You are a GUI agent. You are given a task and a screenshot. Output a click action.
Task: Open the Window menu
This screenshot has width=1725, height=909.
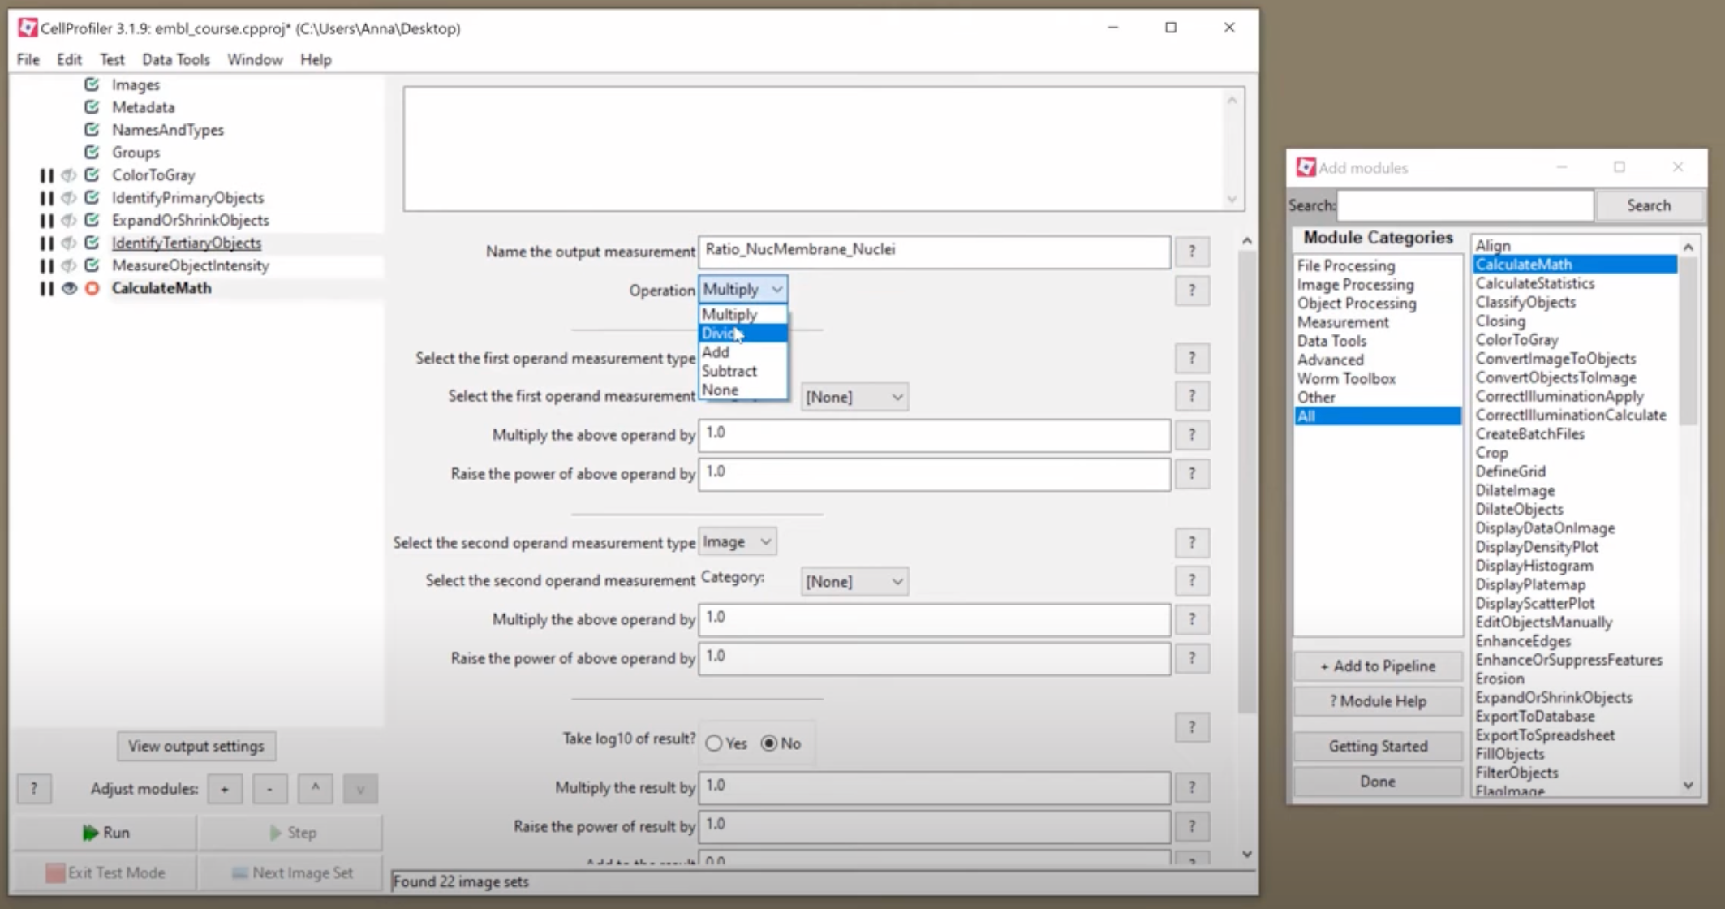coord(255,59)
